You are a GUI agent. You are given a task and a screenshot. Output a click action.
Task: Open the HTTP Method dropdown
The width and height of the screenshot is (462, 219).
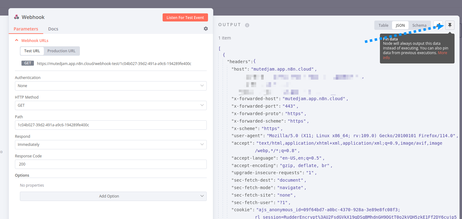tap(111, 105)
